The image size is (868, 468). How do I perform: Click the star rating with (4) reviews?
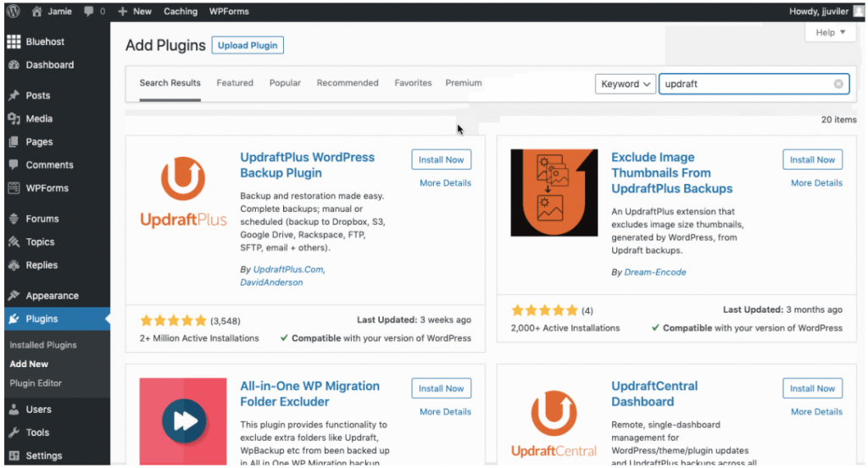click(544, 310)
